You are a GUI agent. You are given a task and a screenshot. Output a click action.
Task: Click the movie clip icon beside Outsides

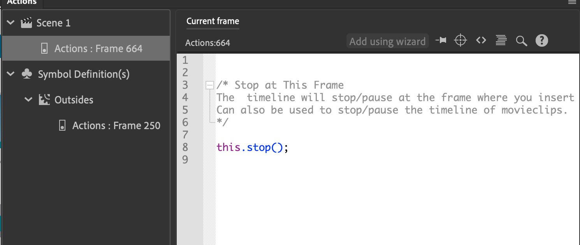pos(44,100)
